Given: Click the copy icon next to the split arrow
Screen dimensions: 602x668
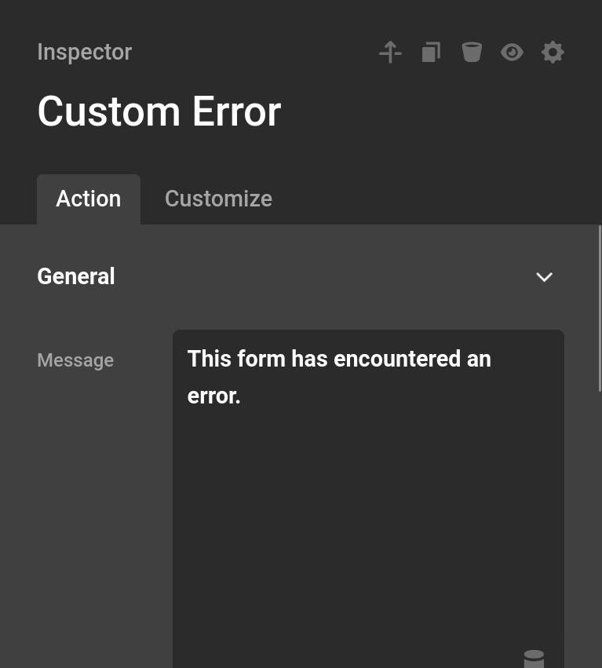Looking at the screenshot, I should point(431,52).
